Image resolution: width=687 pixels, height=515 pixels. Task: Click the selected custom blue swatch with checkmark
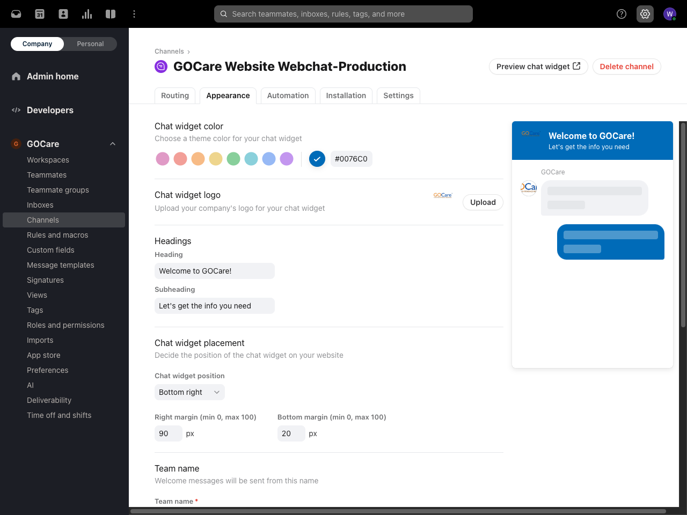[317, 159]
